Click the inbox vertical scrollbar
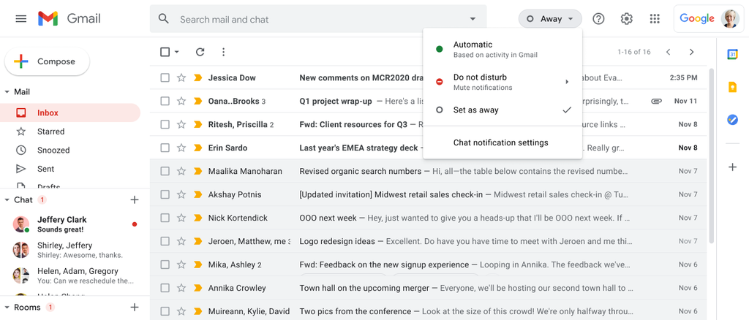The width and height of the screenshot is (749, 320). [711, 155]
